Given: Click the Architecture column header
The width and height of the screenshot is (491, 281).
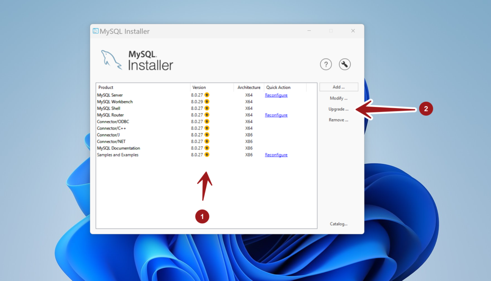Looking at the screenshot, I should pos(248,87).
